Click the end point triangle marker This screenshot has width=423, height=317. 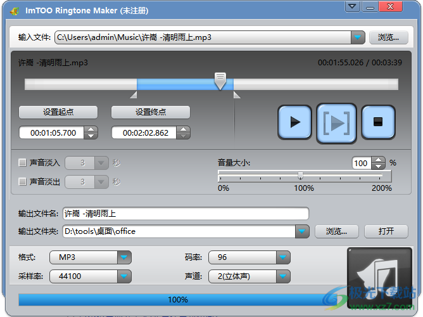237,94
